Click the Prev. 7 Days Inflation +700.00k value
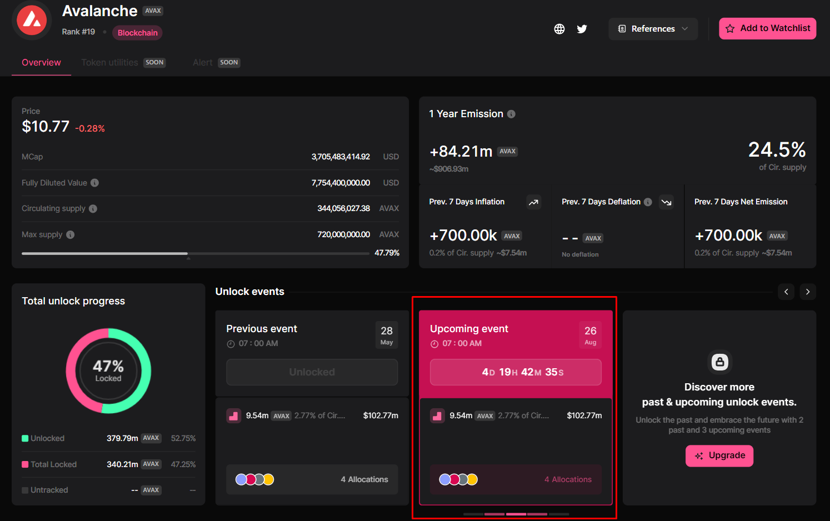Image resolution: width=830 pixels, height=521 pixels. [463, 236]
